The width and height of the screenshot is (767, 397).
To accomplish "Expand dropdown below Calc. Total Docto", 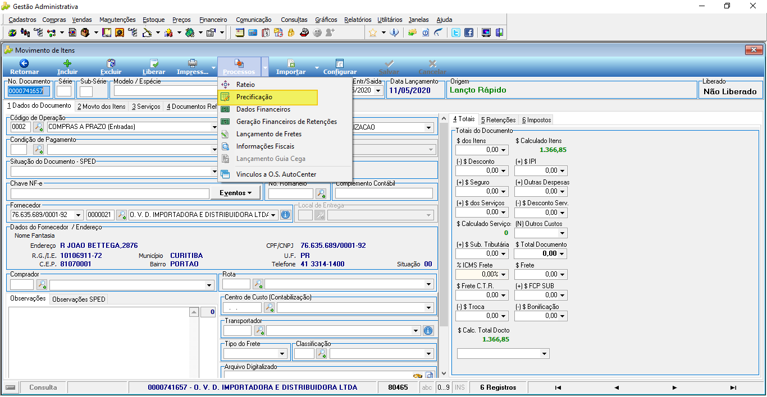I will click(x=544, y=354).
